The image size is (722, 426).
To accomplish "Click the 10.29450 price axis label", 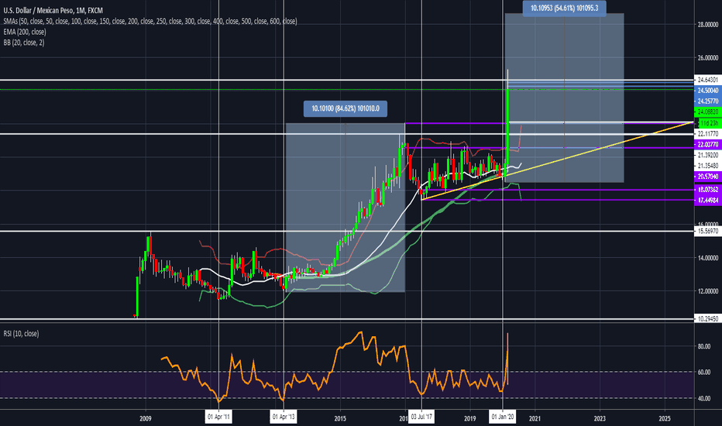I will tap(708, 318).
